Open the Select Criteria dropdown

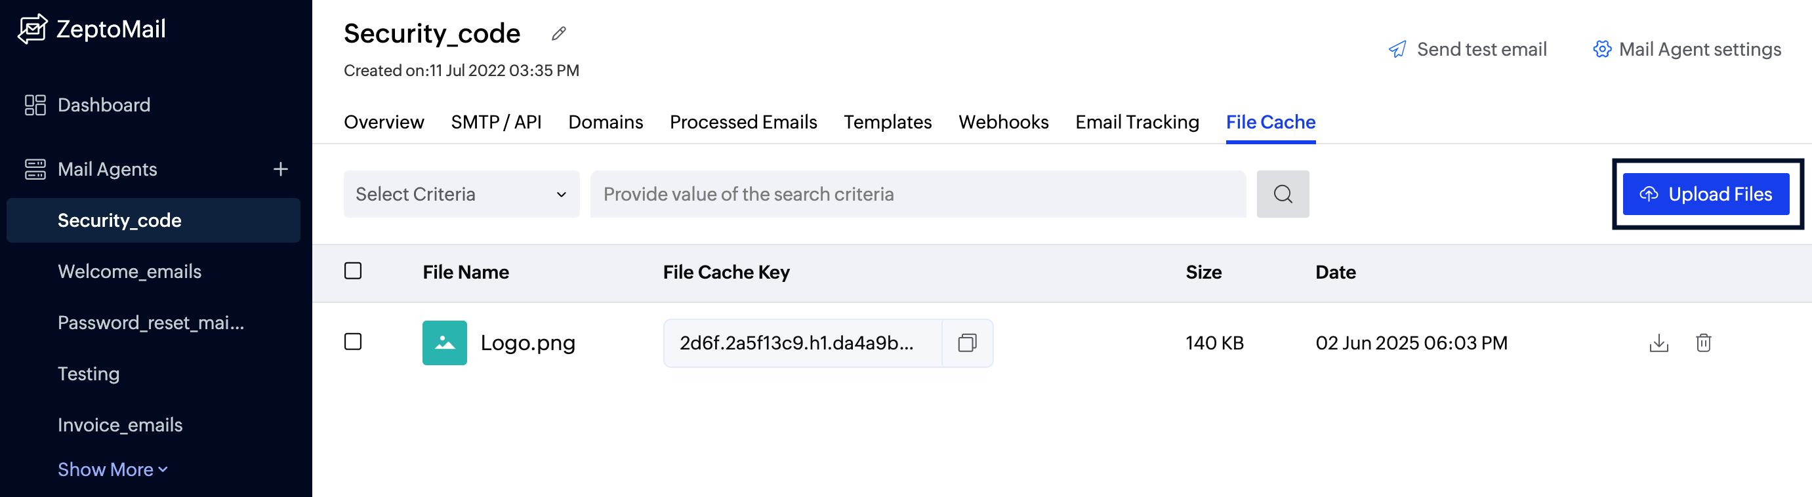[461, 194]
